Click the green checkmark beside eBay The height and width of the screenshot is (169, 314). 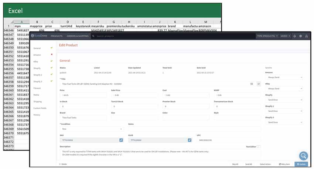pyautogui.click(x=51, y=61)
